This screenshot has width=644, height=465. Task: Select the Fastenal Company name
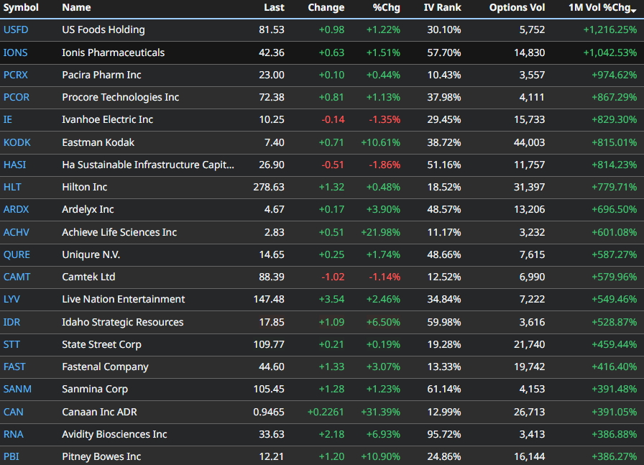tap(105, 367)
